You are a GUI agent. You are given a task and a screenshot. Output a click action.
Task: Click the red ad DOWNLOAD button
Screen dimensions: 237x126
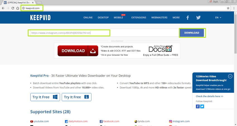[78, 51]
